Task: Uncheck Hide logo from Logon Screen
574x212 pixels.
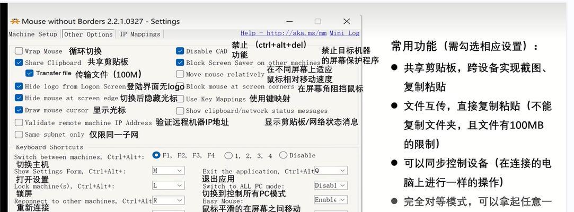Action: 19,86
